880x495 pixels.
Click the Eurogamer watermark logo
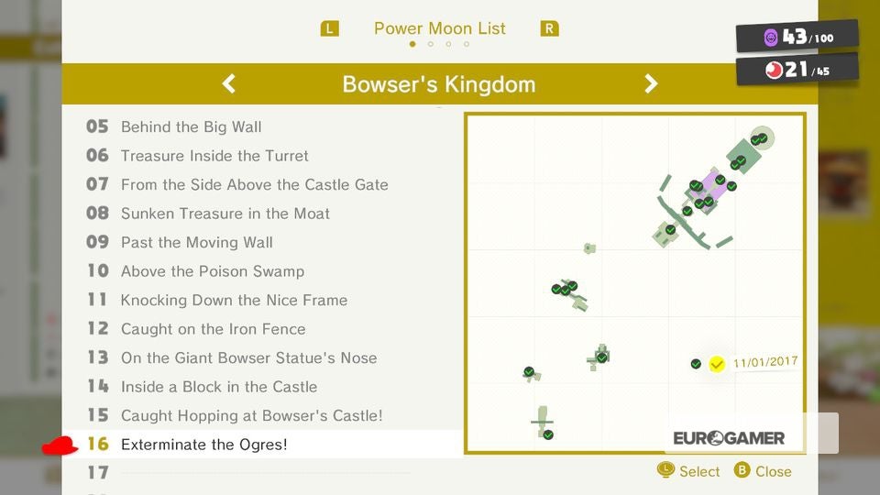point(729,438)
